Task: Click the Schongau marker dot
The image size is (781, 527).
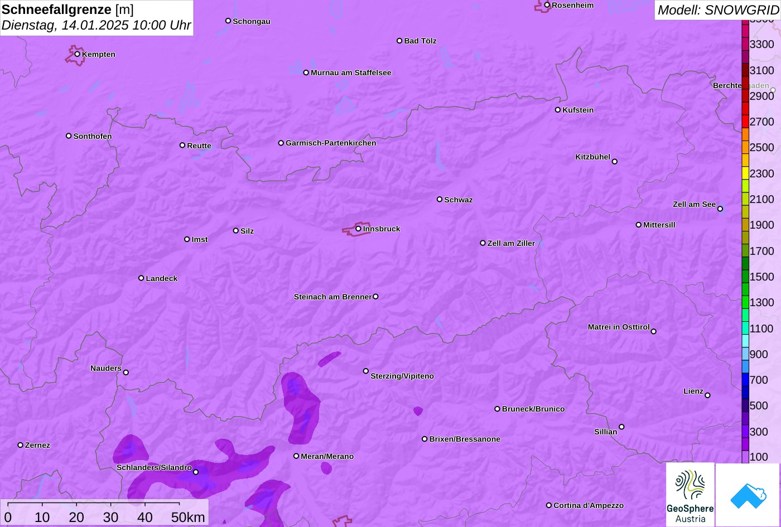Action: 228,21
